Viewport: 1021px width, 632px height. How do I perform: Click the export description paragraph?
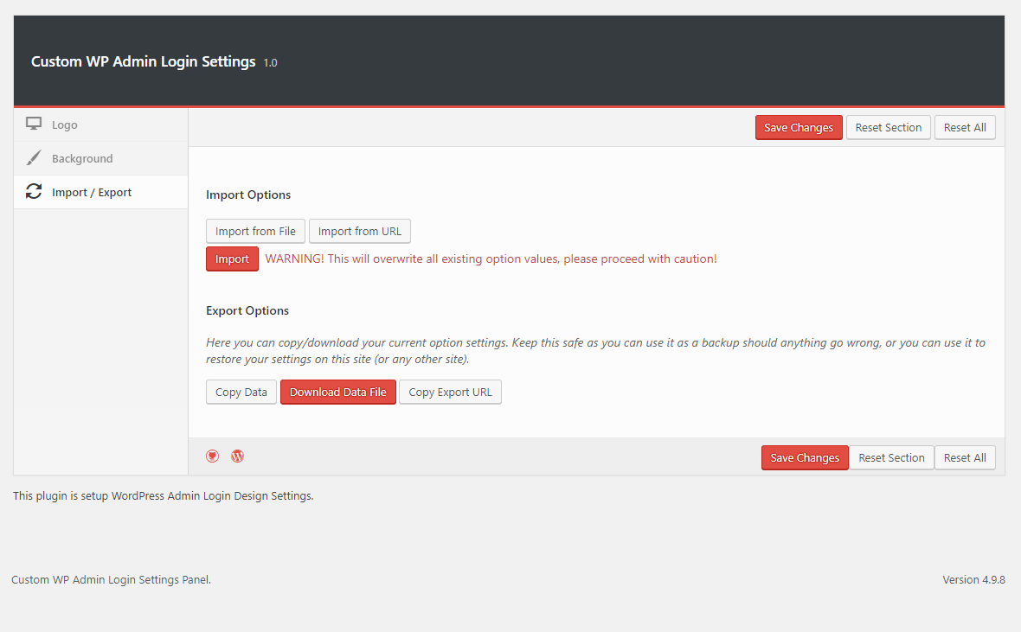[596, 351]
